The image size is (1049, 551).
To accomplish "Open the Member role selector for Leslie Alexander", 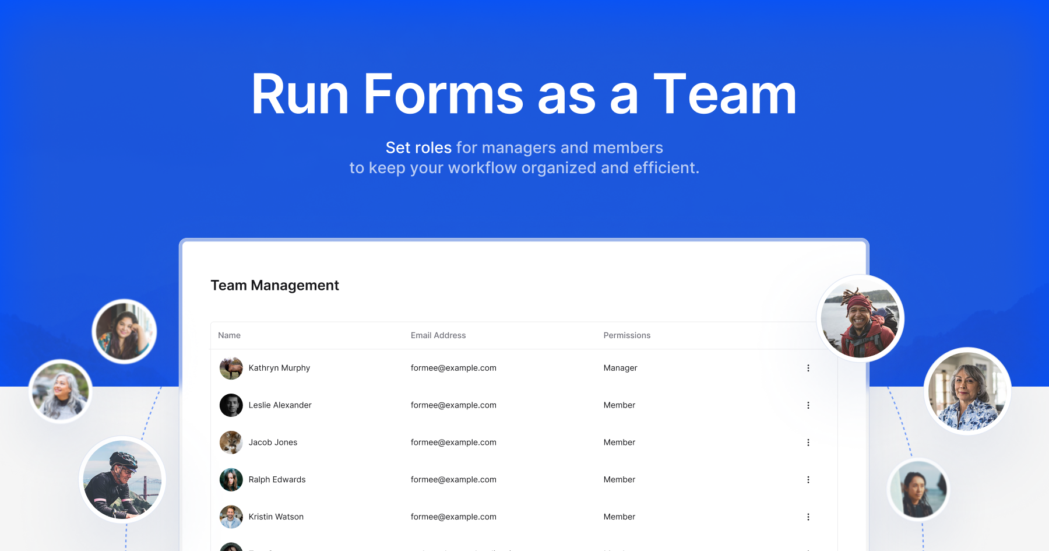I will pos(619,405).
